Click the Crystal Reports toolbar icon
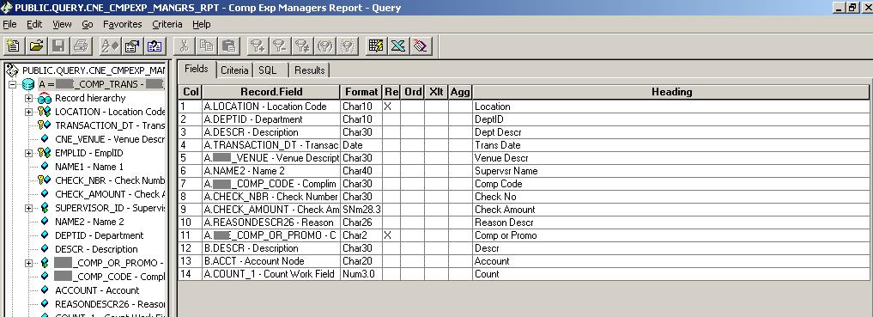The width and height of the screenshot is (873, 317). 421,46
